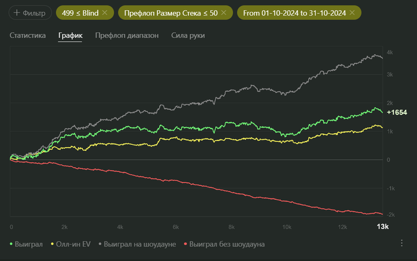This screenshot has width=417, height=261.
Task: Click the red dot beside Выиграл без шоудауна
Action: pyautogui.click(x=185, y=244)
